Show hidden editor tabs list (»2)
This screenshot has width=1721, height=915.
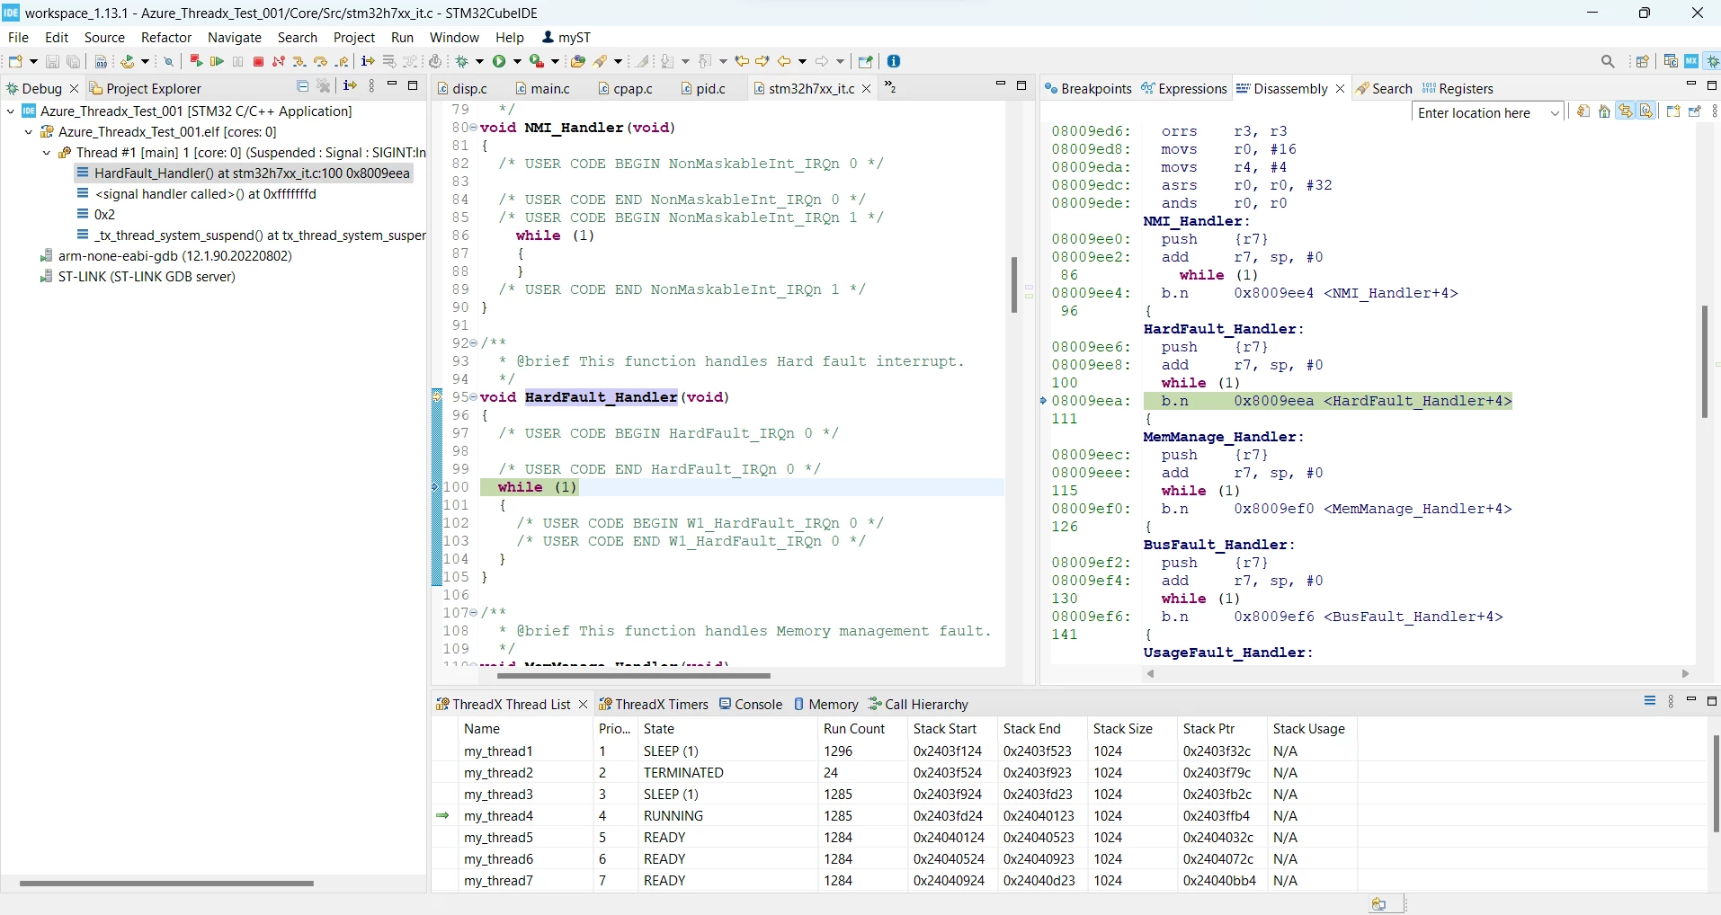click(x=890, y=86)
